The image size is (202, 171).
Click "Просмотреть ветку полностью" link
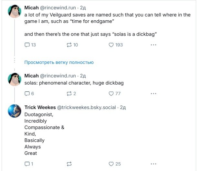click(59, 62)
